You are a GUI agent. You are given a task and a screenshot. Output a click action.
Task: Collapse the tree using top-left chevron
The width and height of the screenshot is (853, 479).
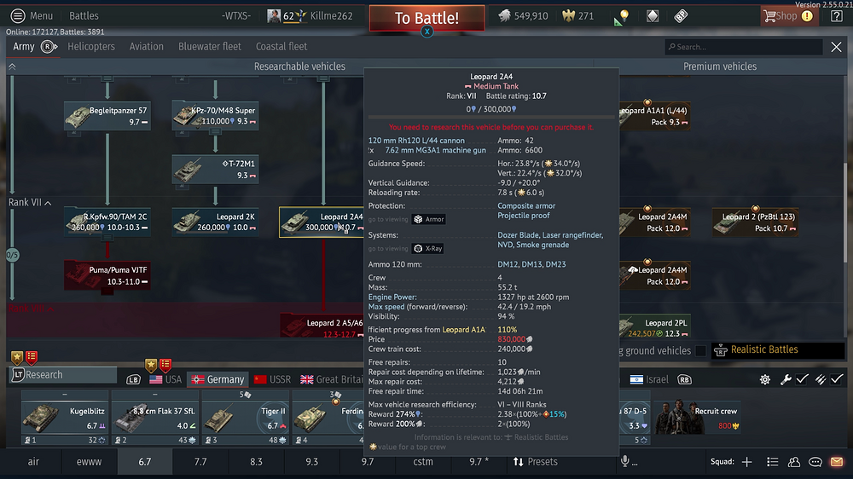[12, 66]
